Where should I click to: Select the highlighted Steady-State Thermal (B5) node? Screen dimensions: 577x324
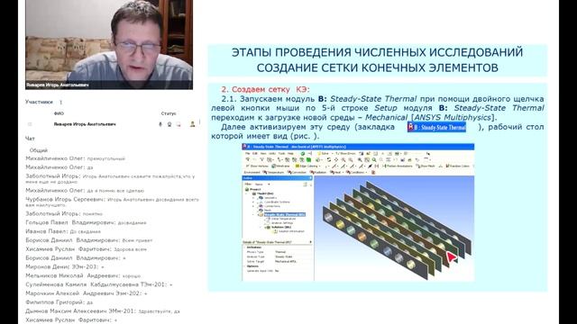[x=285, y=214]
